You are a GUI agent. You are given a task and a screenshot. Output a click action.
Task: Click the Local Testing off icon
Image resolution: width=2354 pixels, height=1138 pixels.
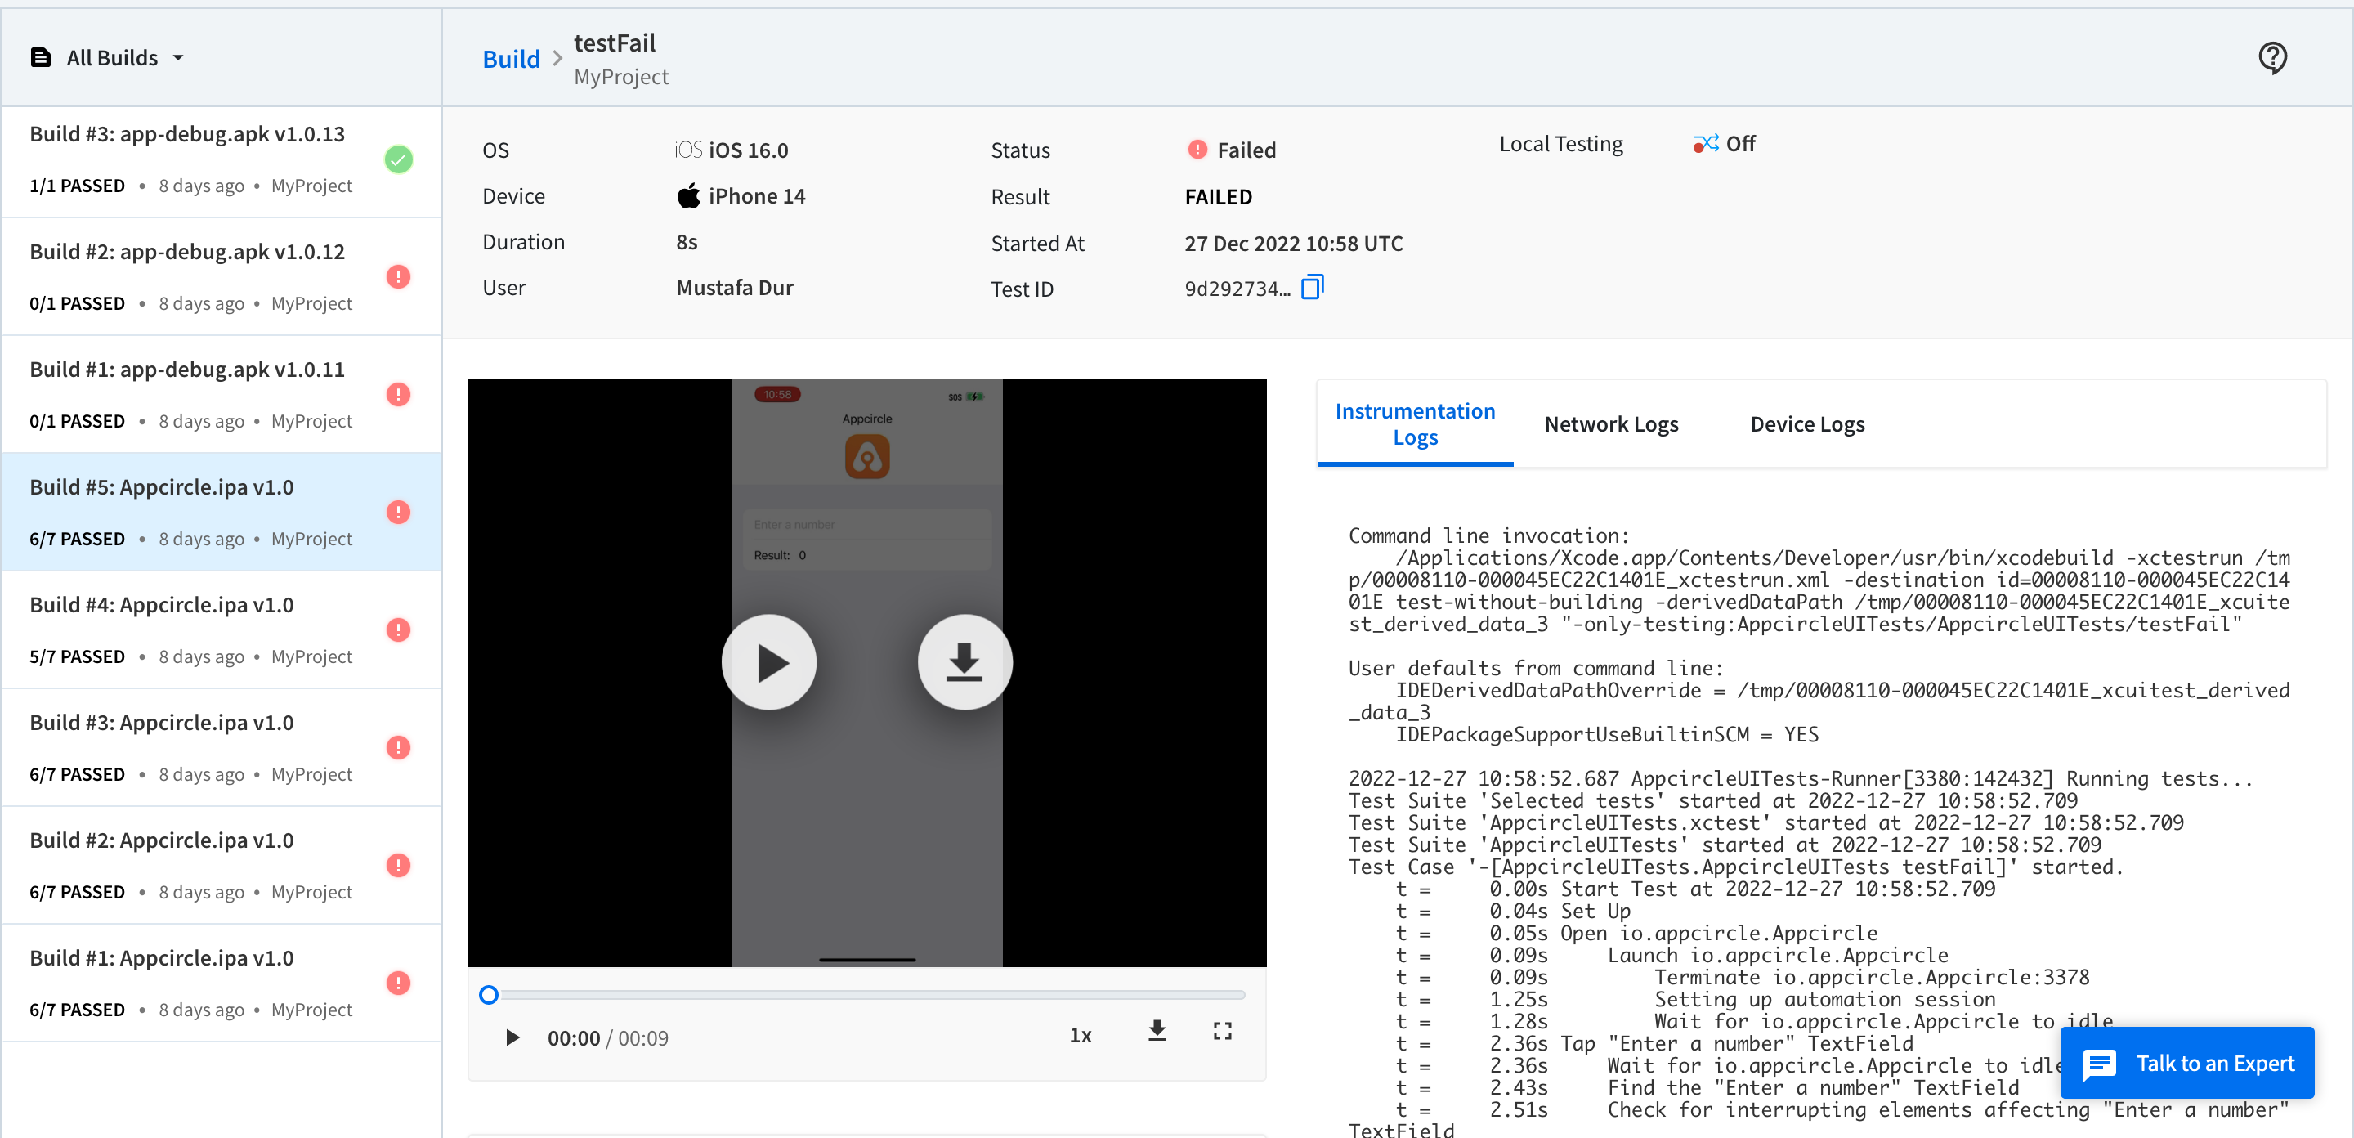click(x=1705, y=144)
